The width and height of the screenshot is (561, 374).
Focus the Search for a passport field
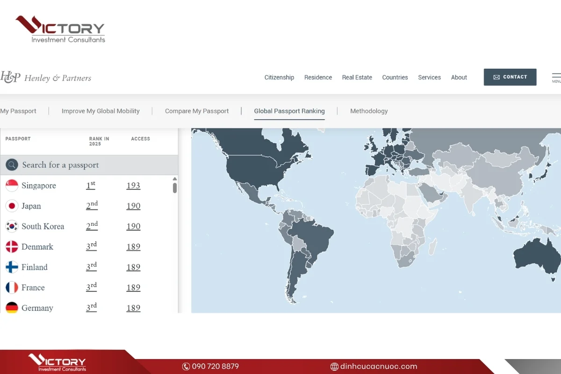89,165
